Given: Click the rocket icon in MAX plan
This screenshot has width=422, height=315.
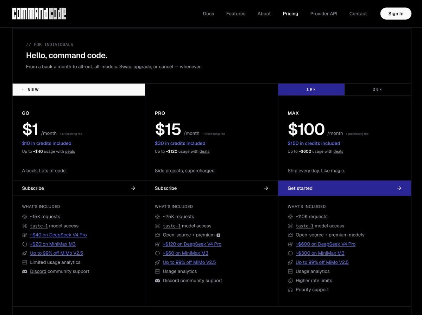Looking at the screenshot, I should pyautogui.click(x=290, y=262).
